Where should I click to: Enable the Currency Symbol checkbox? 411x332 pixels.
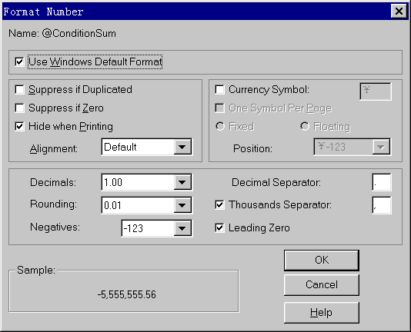[x=219, y=90]
